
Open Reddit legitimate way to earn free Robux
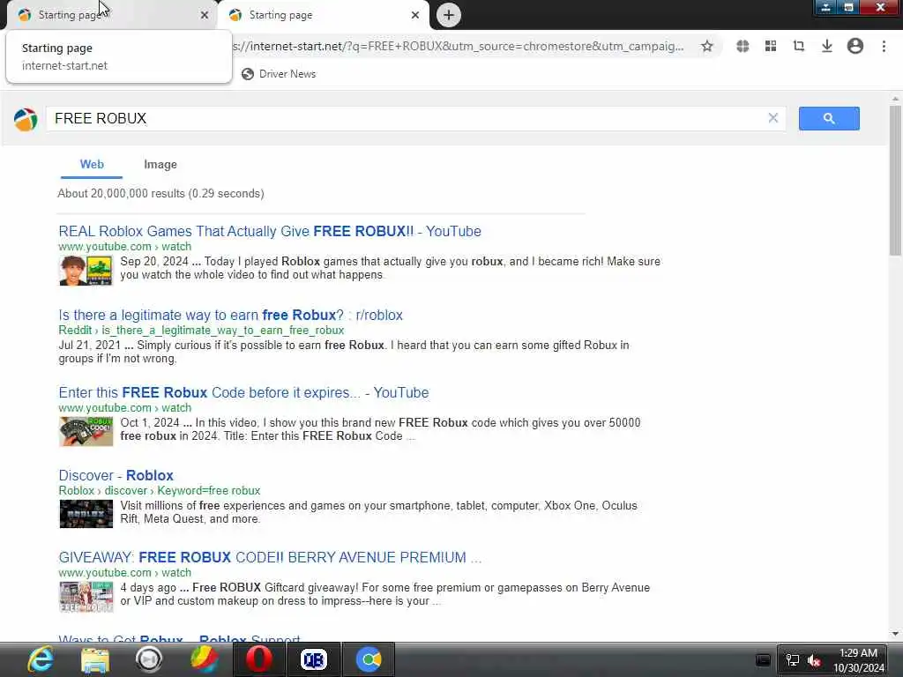[x=230, y=316]
